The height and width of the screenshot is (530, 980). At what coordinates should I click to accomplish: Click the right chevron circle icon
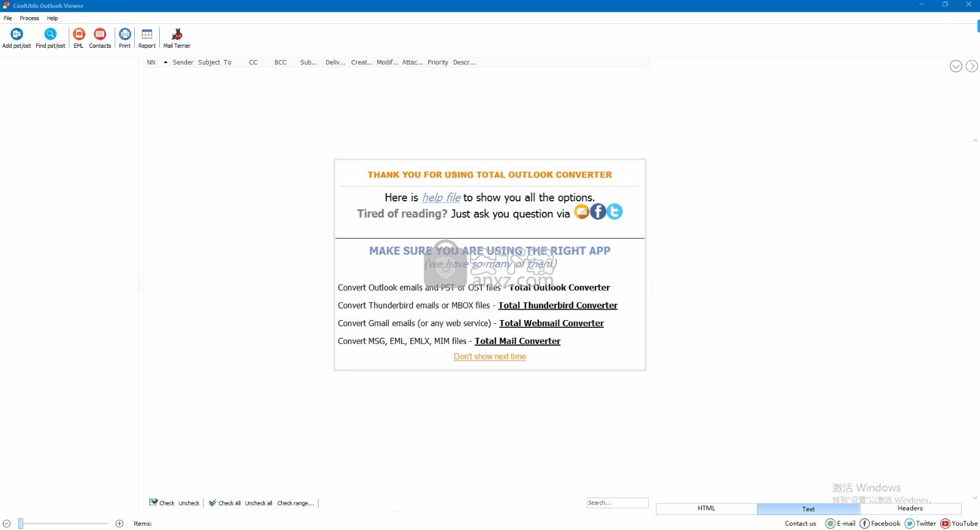coord(971,66)
